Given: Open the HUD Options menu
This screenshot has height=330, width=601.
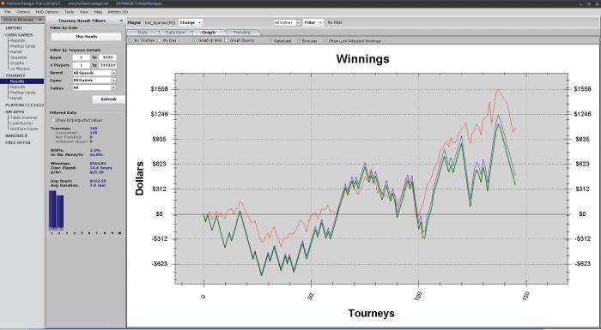Looking at the screenshot, I should [x=46, y=12].
